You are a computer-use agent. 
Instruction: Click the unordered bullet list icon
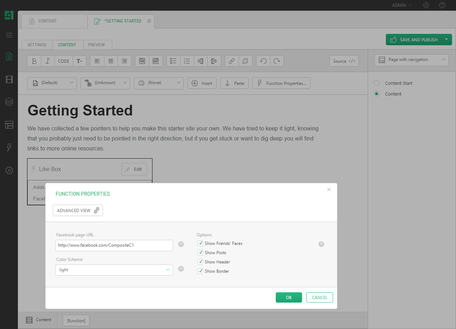click(x=173, y=61)
